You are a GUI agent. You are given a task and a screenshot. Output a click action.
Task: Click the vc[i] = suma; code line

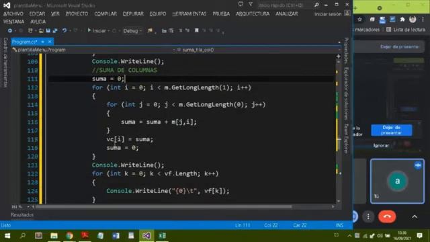click(x=130, y=139)
